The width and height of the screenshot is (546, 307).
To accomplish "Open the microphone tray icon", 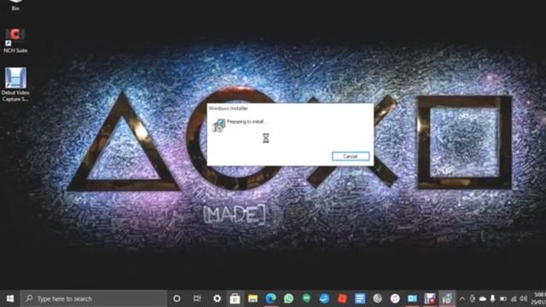I will point(492,298).
